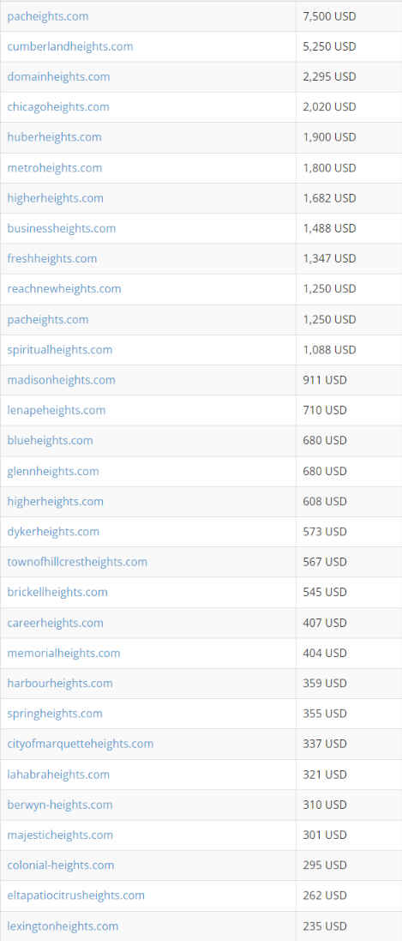Open businessheights.com domain
The width and height of the screenshot is (402, 941).
tap(61, 228)
